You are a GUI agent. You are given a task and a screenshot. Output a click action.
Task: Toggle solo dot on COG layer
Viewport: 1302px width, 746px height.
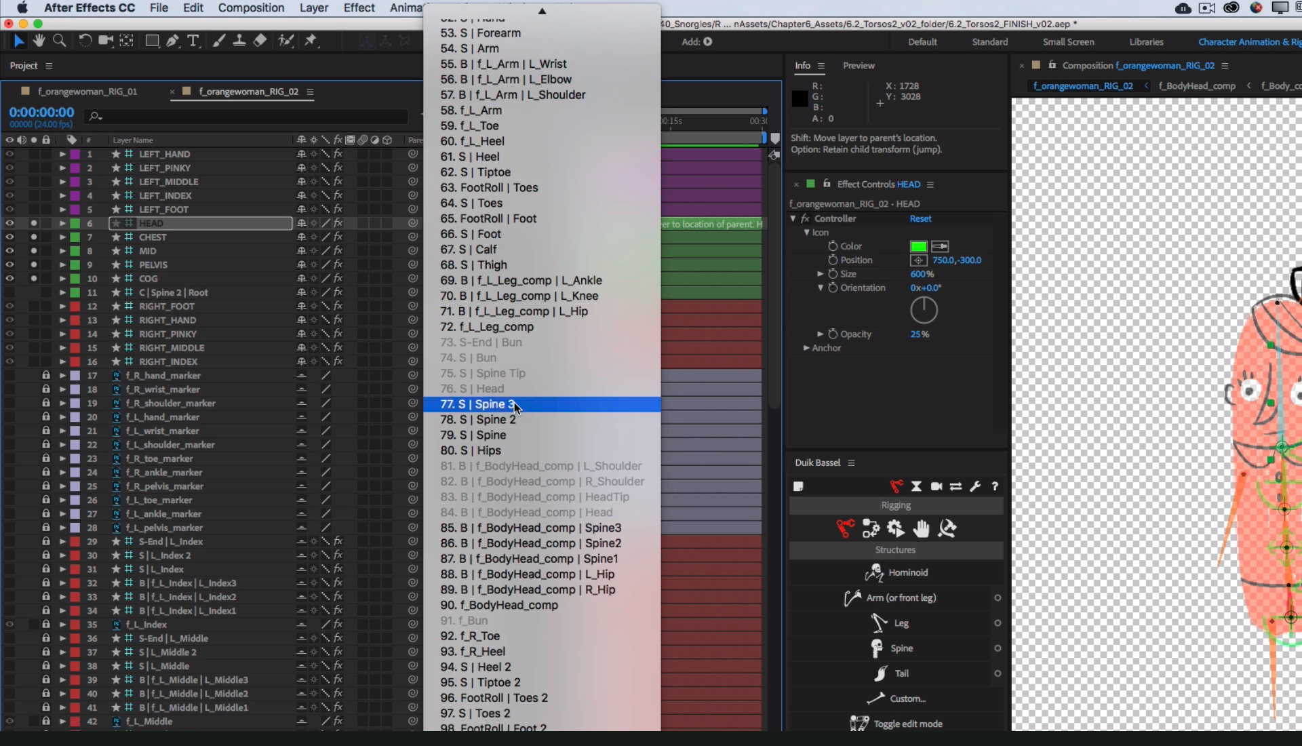tap(34, 279)
